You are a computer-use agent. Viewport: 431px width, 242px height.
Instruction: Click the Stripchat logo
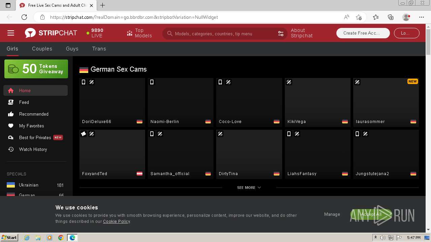click(x=51, y=33)
